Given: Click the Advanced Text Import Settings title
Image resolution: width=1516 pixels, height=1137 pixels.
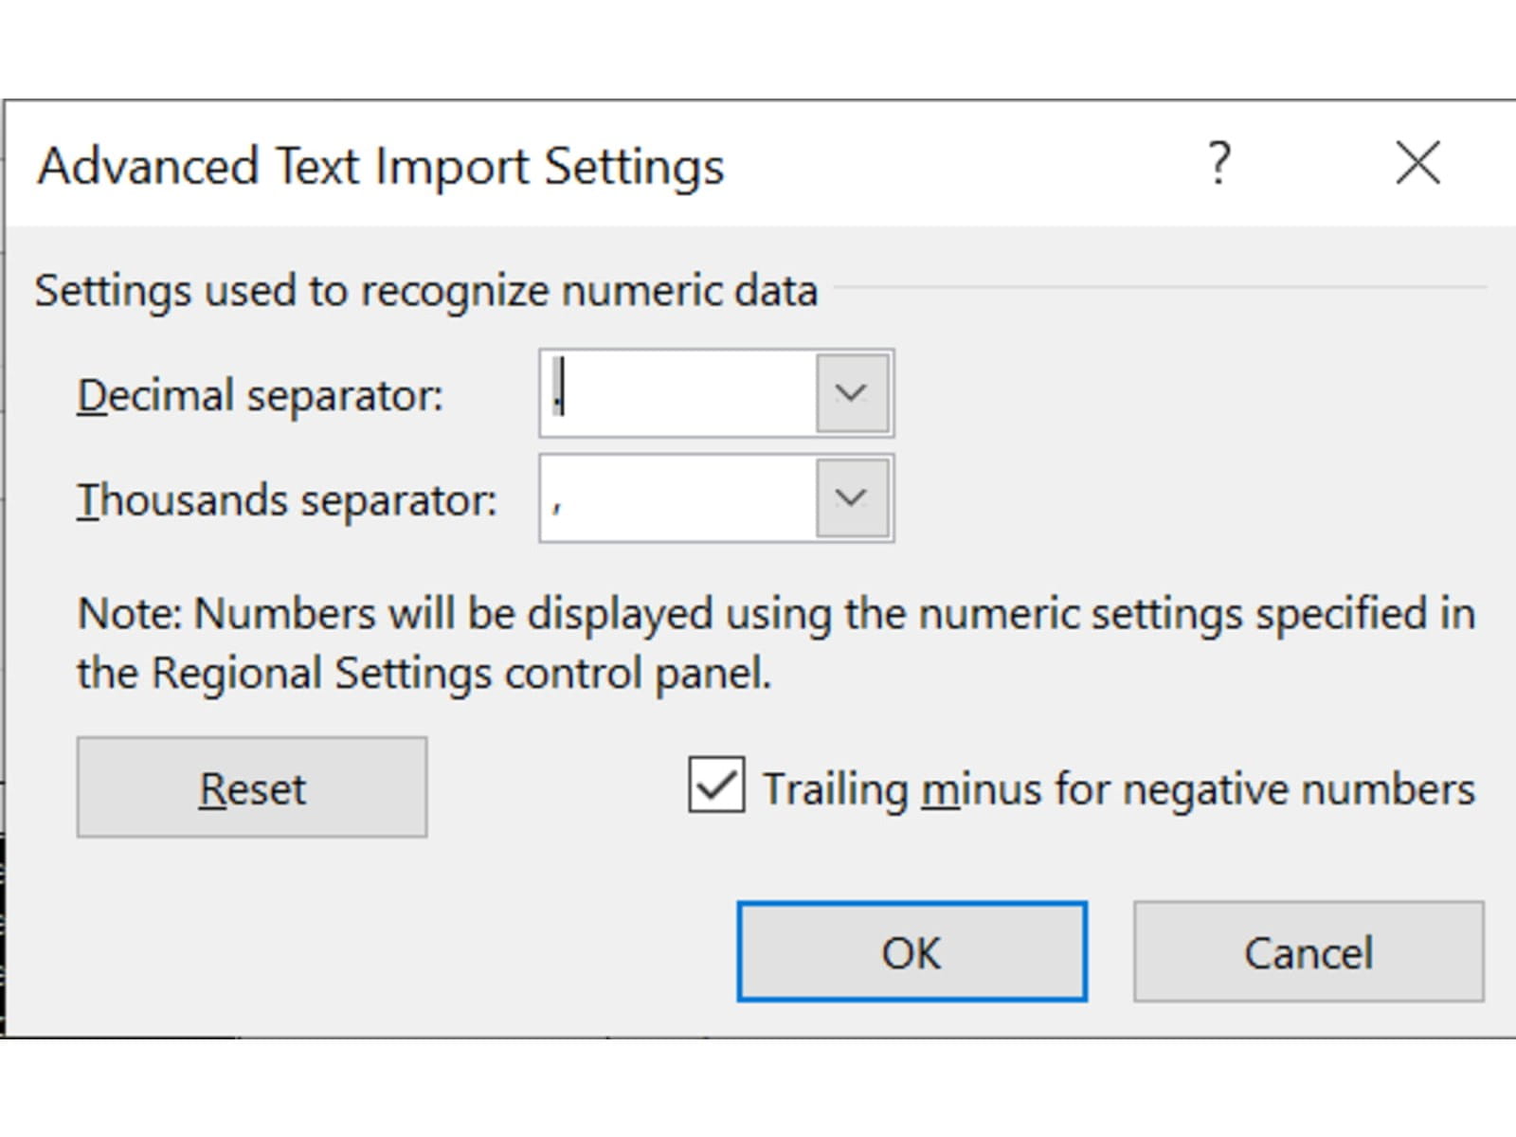Looking at the screenshot, I should point(381,167).
